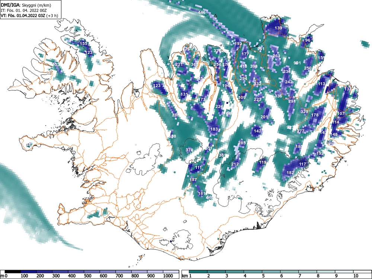
Task: Click the visibility value 398 on the map
Action: tap(254, 66)
